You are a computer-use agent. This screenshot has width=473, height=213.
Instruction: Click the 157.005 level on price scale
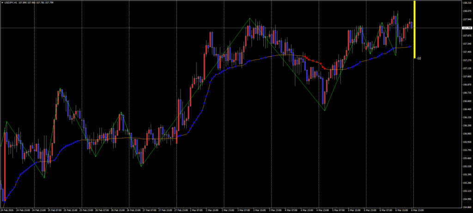point(466,77)
